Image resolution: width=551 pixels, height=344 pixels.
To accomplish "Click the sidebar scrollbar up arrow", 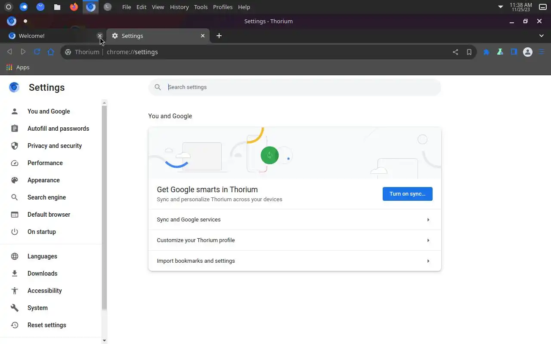I will coord(104,103).
